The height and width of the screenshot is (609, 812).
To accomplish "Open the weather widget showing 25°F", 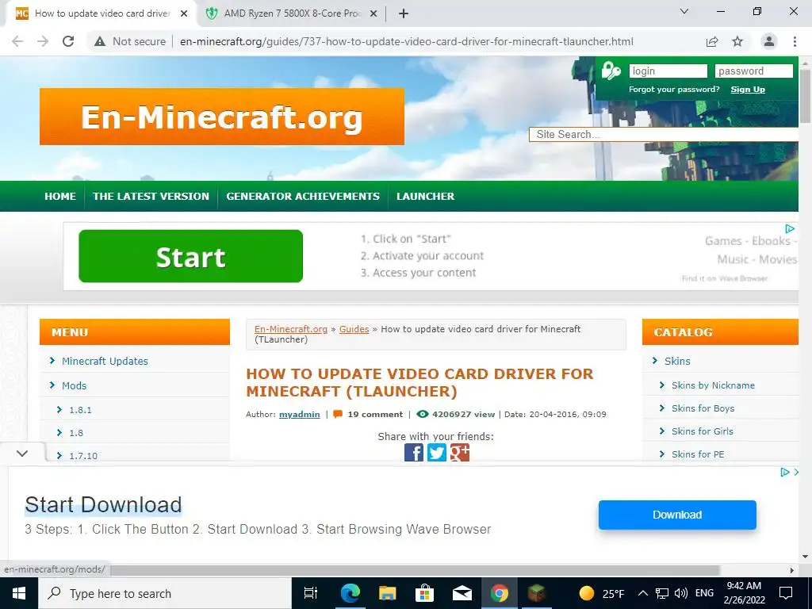I will click(x=603, y=593).
